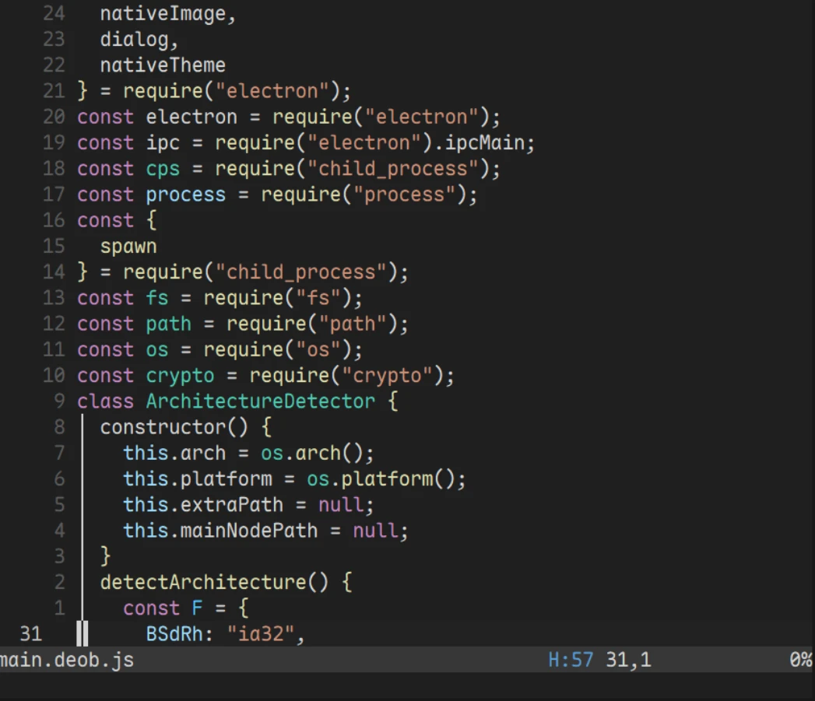Click the spawn identifier

click(x=128, y=247)
